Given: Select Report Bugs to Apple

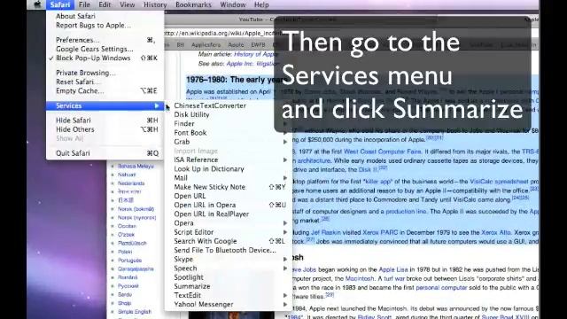Looking at the screenshot, I should (93, 25).
